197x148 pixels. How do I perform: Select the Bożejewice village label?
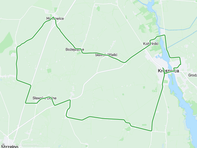(x=75, y=49)
